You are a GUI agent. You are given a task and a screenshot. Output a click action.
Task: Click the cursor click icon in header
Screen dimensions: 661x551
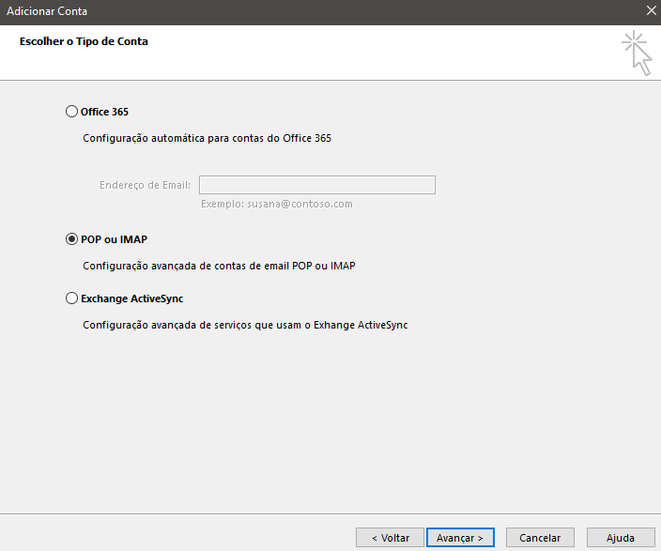[637, 53]
